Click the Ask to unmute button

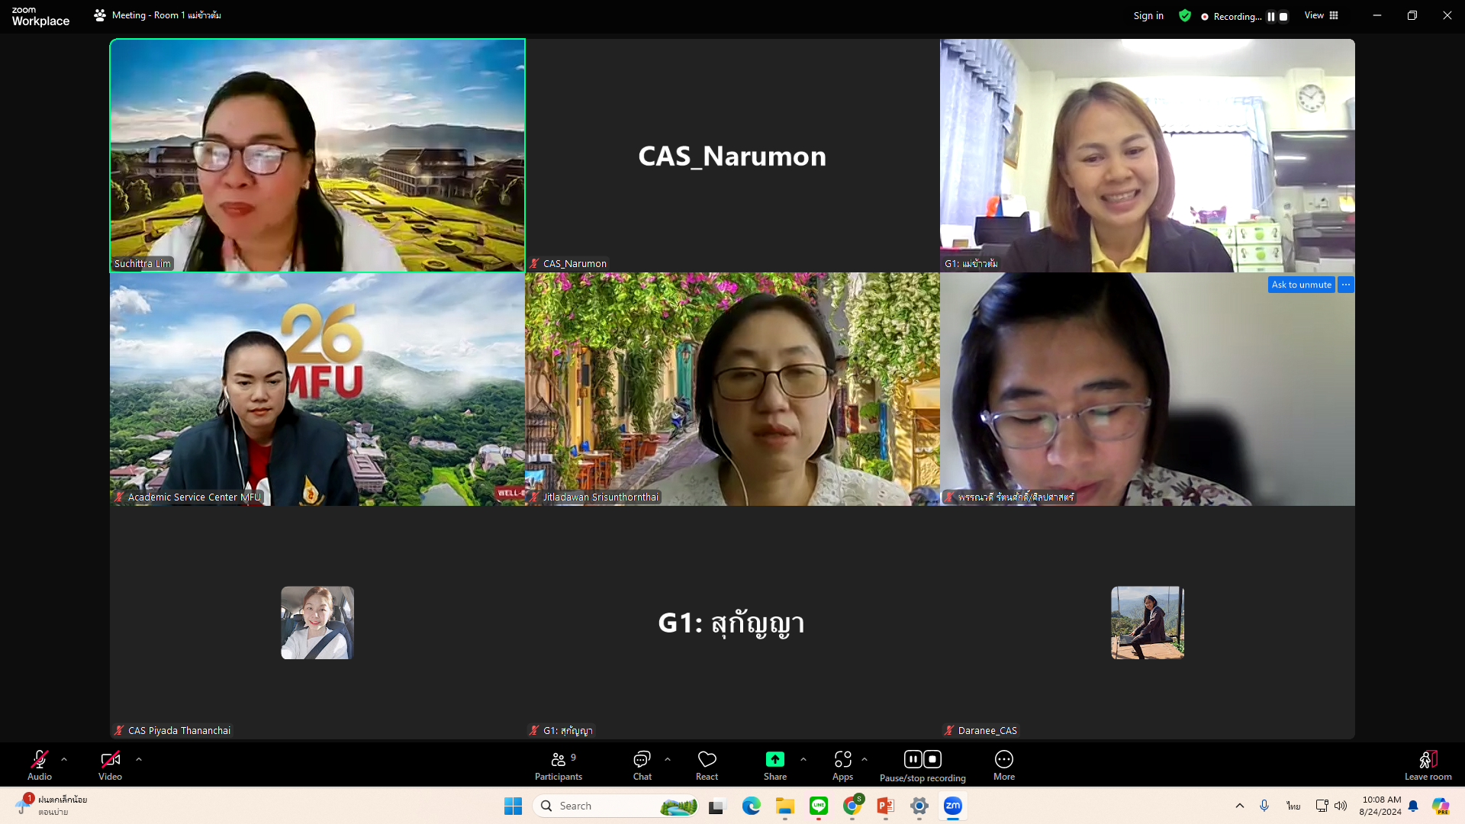1301,285
